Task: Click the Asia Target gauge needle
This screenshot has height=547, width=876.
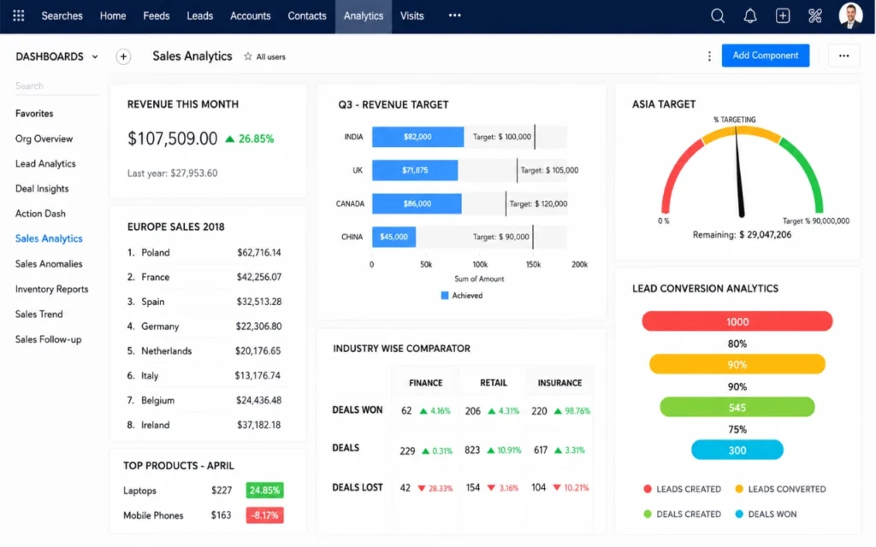Action: 738,173
